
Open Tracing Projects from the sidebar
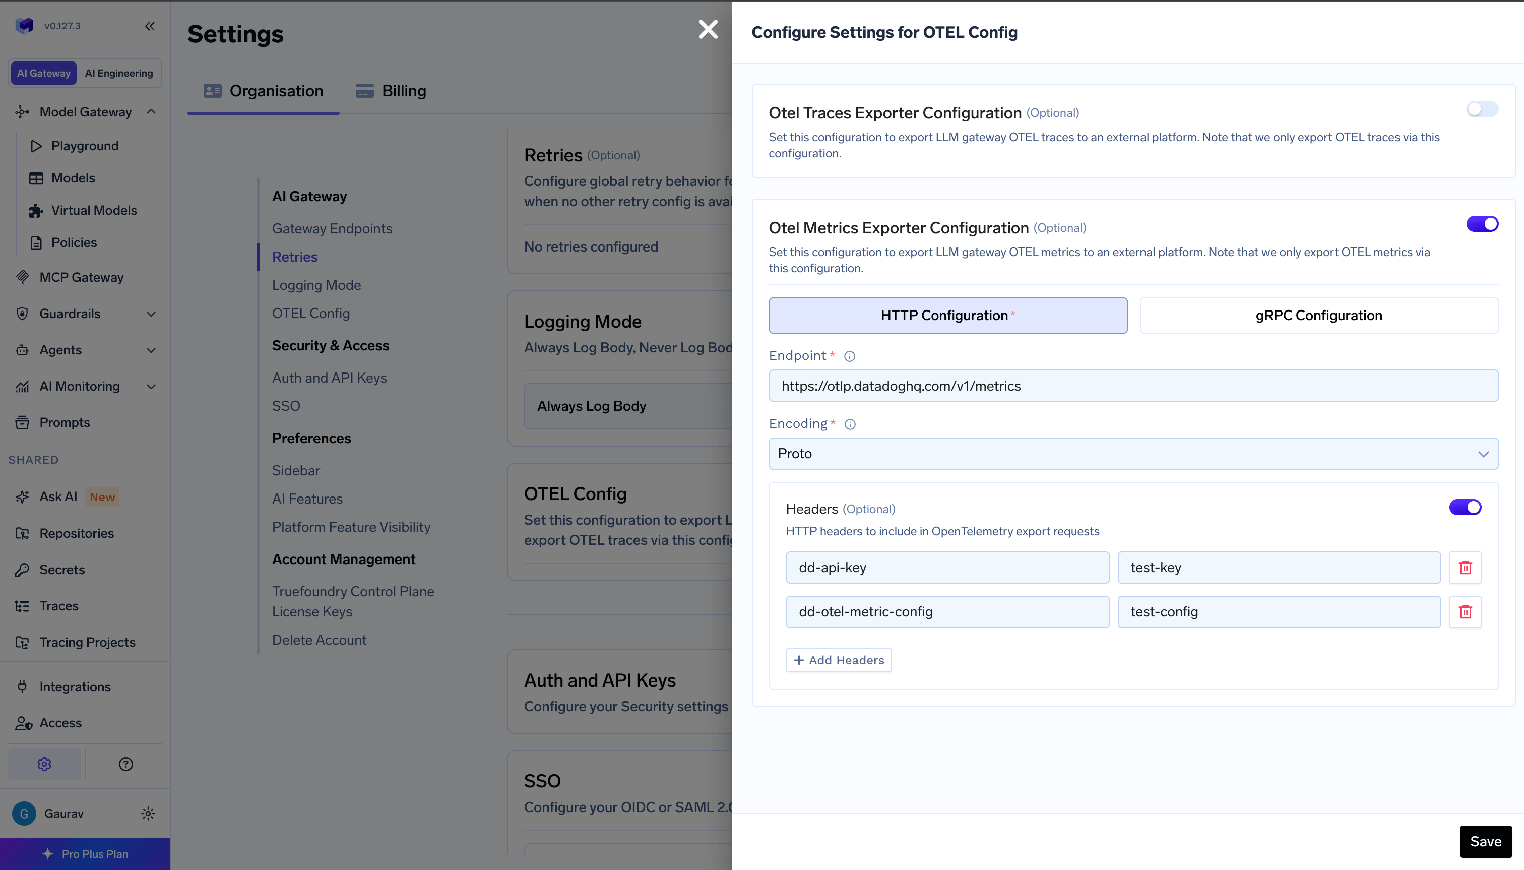click(x=87, y=642)
